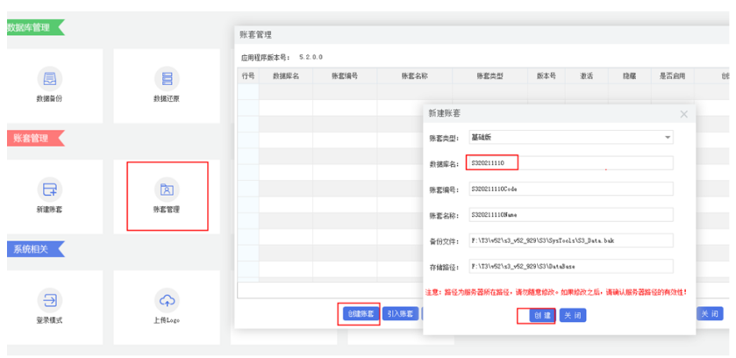This screenshot has height=358, width=736.
Task: Close the 新建账套 dialog with X
Action: click(x=684, y=114)
